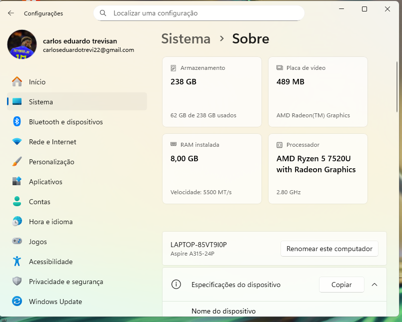Click the back arrow icon
Viewport: 402px width, 322px height.
(11, 13)
